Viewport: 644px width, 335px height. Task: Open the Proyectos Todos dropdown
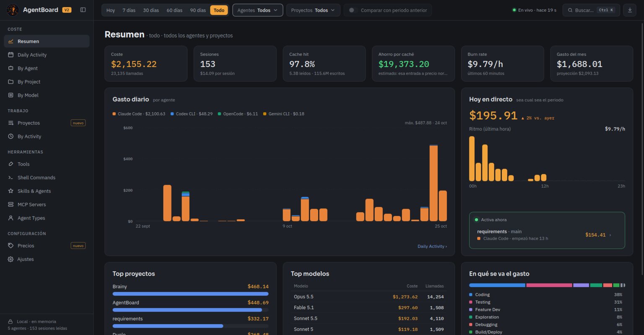(x=313, y=10)
